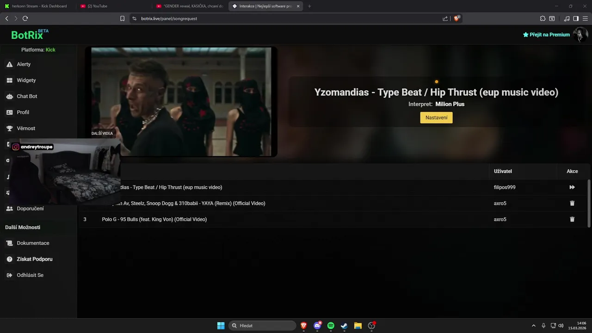Open the tab search icon
This screenshot has height=333, width=592.
coord(552,18)
